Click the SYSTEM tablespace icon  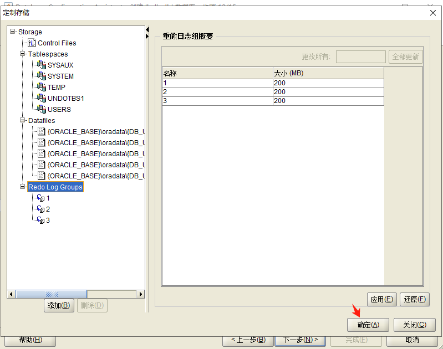(42, 76)
